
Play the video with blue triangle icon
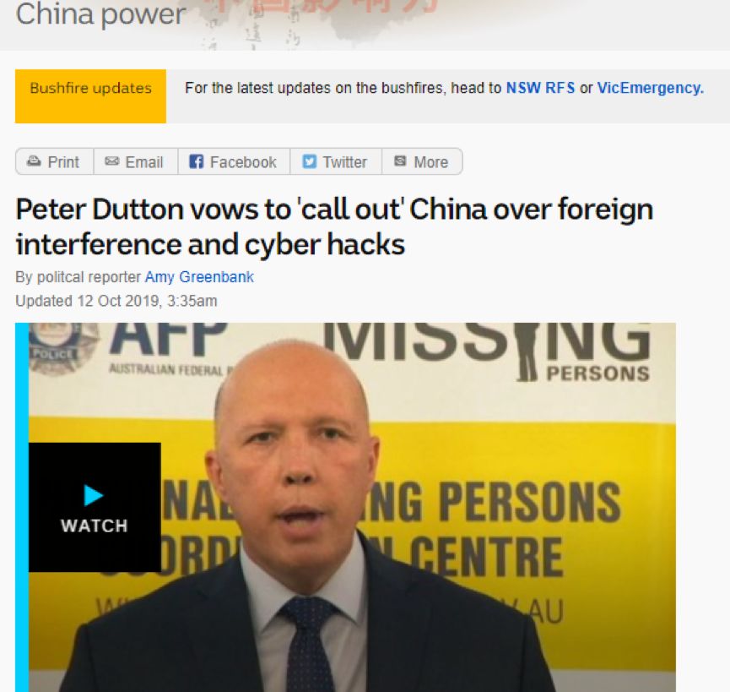[94, 495]
